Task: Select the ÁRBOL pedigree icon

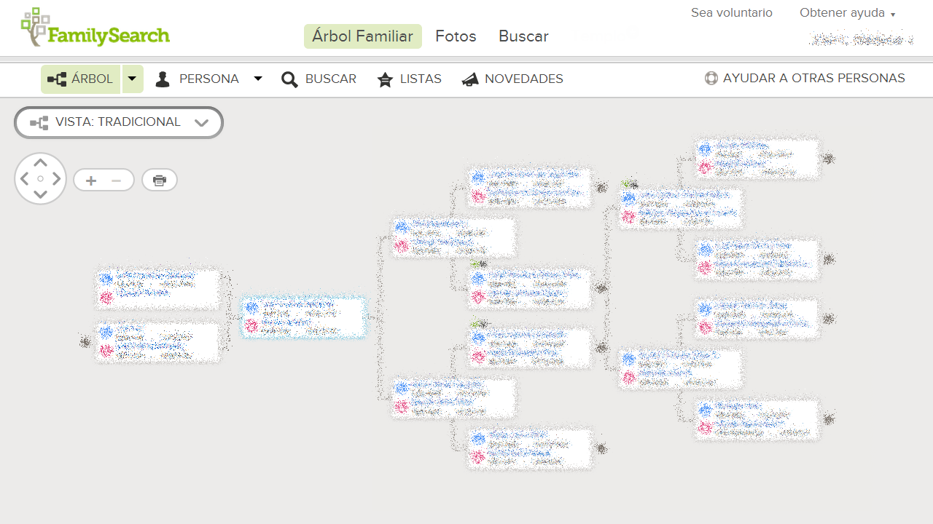Action: [56, 79]
